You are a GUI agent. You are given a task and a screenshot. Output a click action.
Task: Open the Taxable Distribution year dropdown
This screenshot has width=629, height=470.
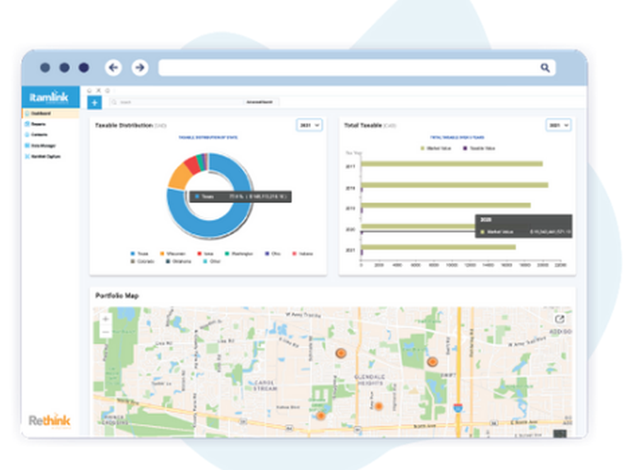309,125
